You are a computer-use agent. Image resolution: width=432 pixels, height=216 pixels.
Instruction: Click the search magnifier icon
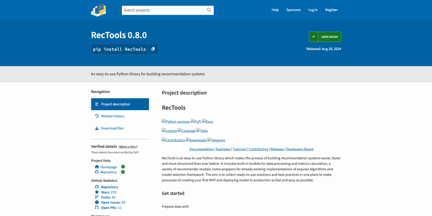click(x=209, y=10)
